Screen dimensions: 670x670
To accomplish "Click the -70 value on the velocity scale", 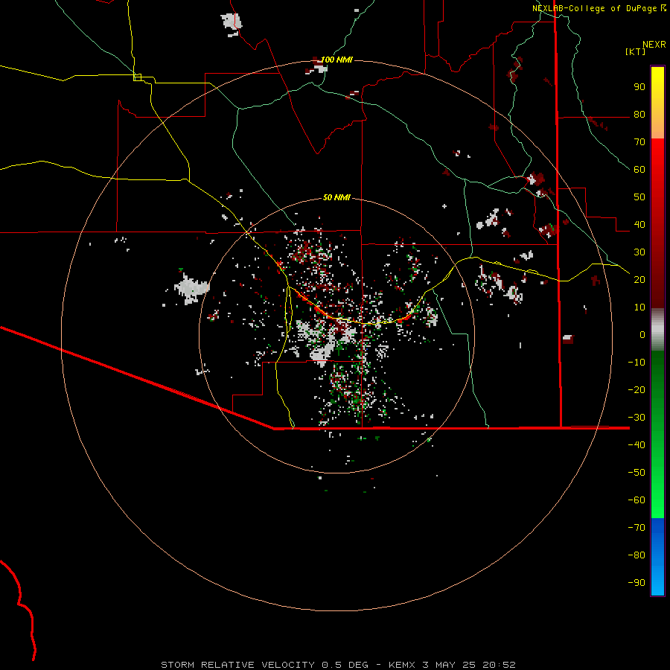I will coord(636,528).
